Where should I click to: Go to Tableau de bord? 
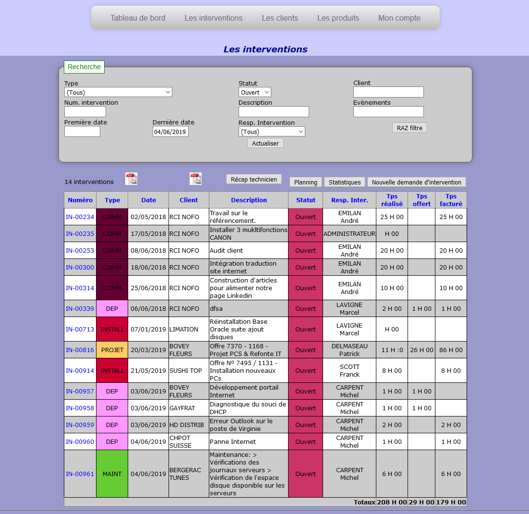click(138, 18)
